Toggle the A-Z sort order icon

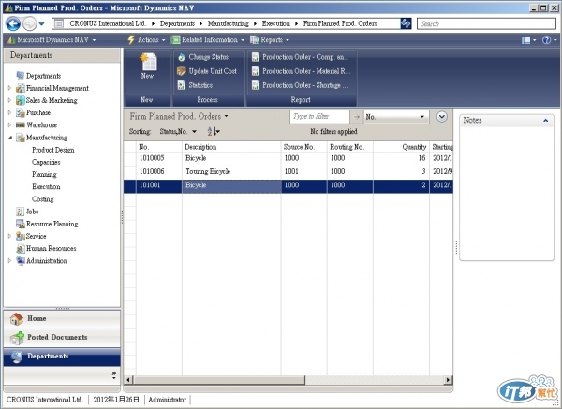tap(214, 131)
